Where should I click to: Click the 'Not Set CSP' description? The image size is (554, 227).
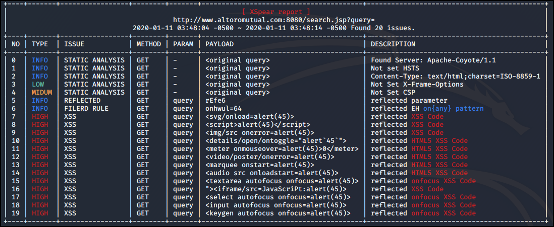pos(393,93)
